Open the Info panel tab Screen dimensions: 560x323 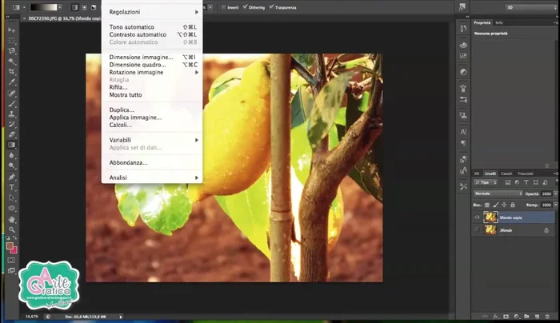click(499, 22)
